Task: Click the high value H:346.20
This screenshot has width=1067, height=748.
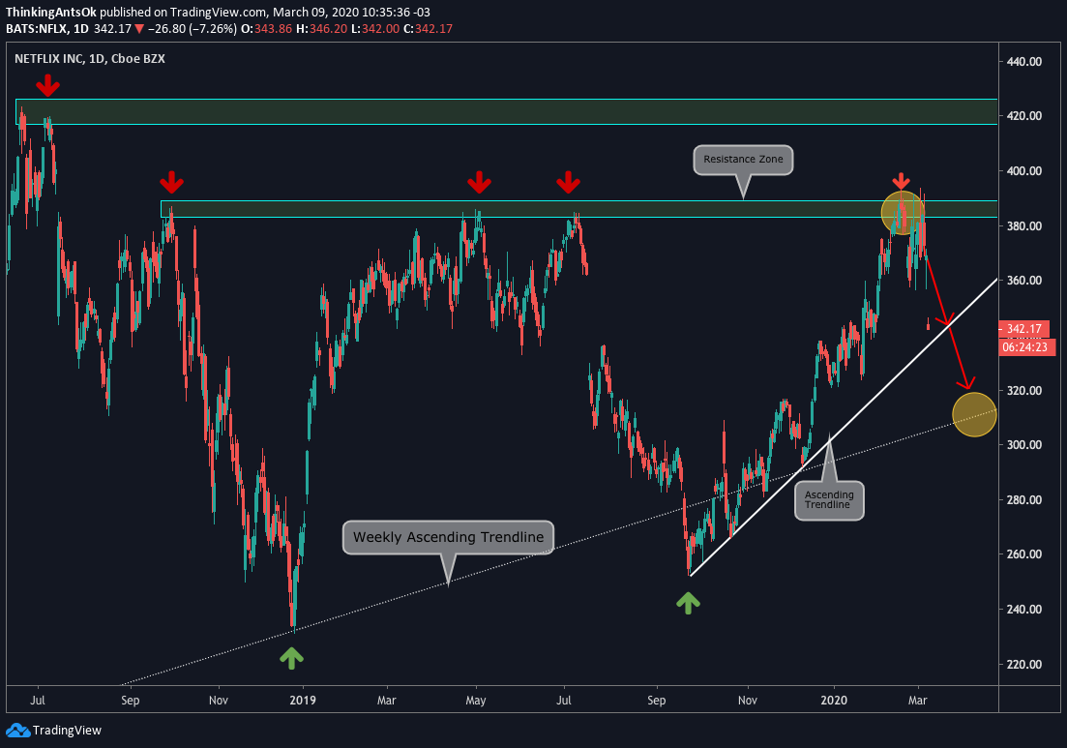Action: tap(322, 29)
